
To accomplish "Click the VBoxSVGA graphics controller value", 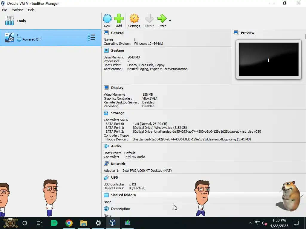I will pos(150,98).
